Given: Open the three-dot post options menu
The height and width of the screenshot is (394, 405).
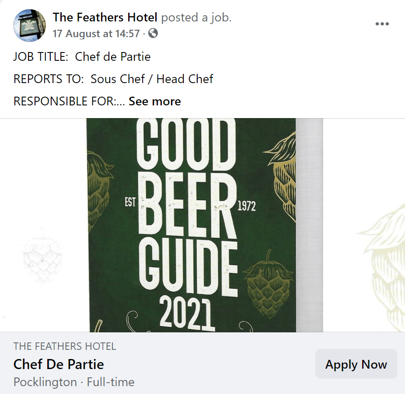Looking at the screenshot, I should (x=382, y=24).
